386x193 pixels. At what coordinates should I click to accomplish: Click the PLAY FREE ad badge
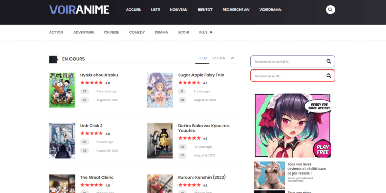point(323,149)
